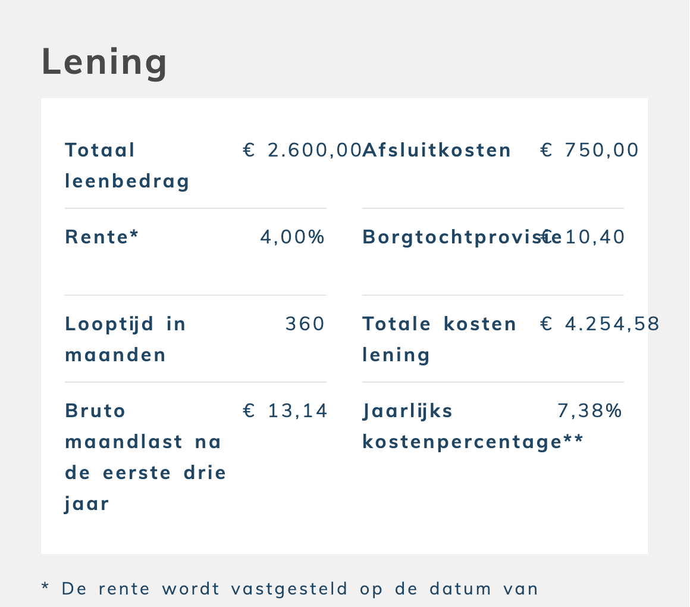Select the € 4.254,58 total cost value

click(x=600, y=324)
